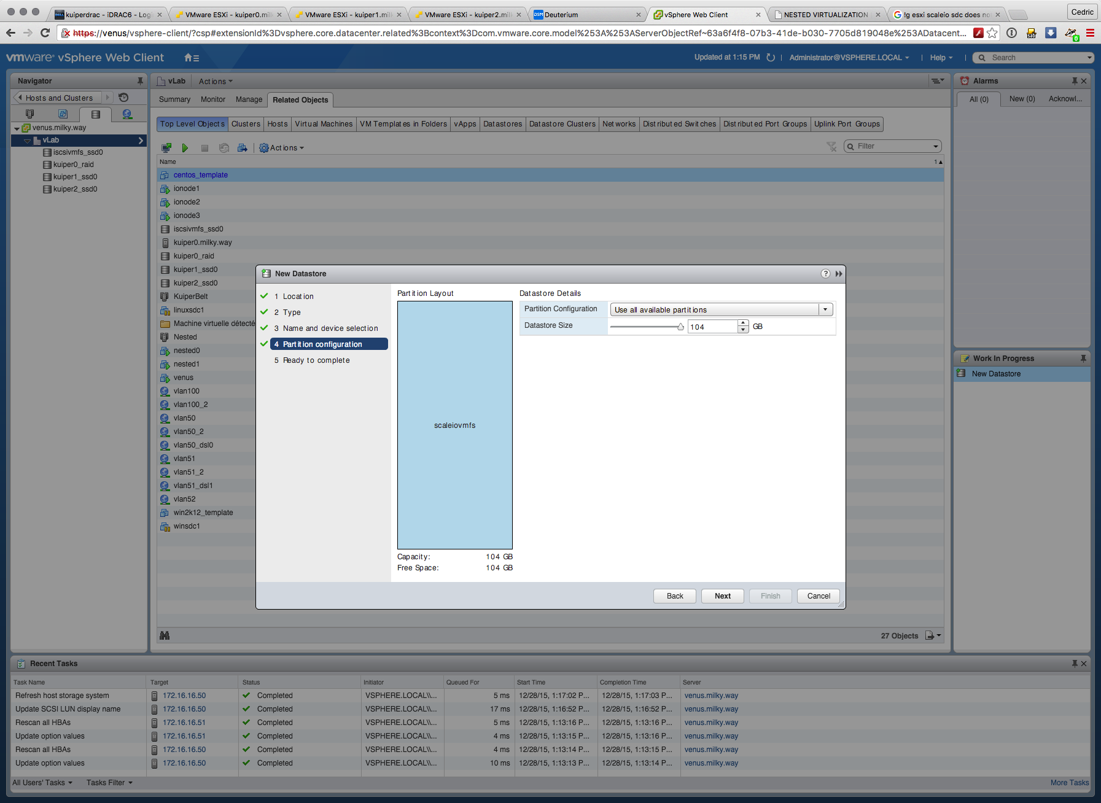Open the Administrator@VSPHERE.LOCAL user menu

coord(849,58)
